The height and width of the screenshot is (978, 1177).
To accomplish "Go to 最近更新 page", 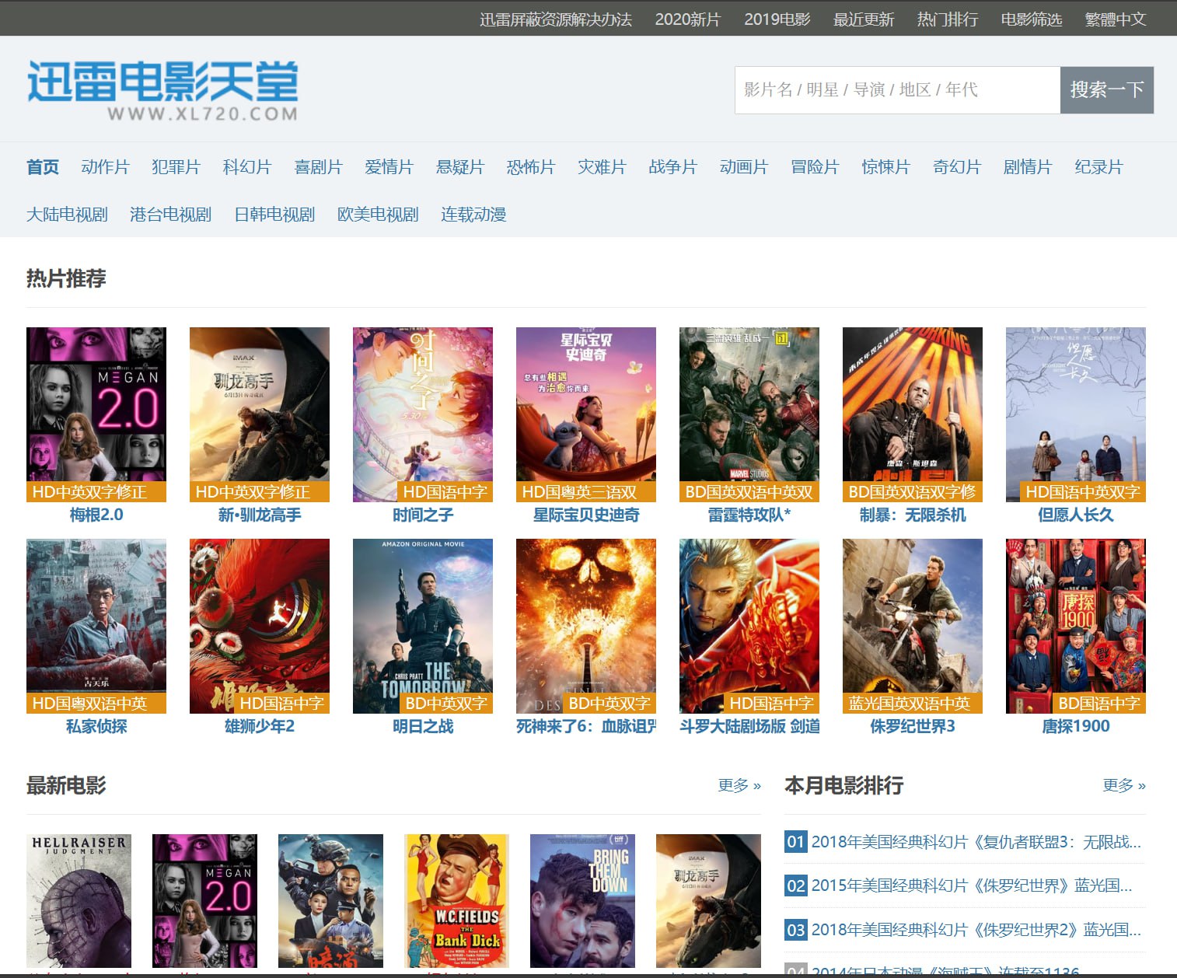I will [864, 19].
